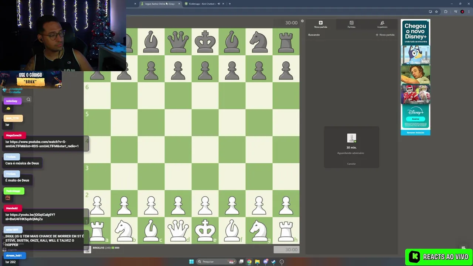Click the black knight on g8

pyautogui.click(x=259, y=42)
